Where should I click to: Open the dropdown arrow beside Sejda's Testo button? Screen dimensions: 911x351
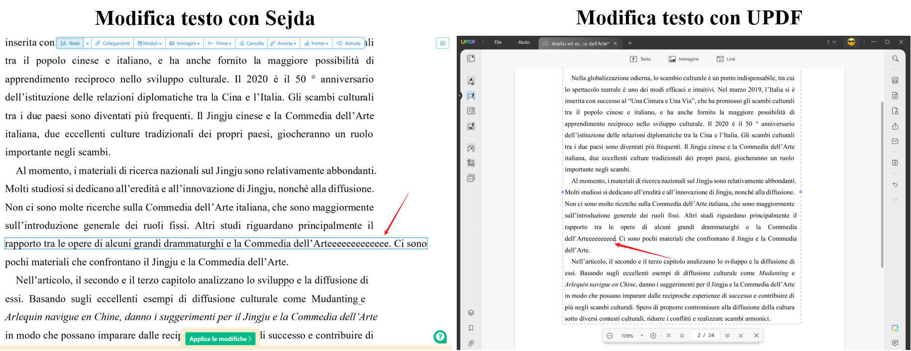click(88, 43)
